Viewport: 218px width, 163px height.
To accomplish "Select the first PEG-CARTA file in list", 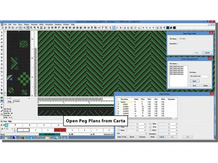I will 177,67.
